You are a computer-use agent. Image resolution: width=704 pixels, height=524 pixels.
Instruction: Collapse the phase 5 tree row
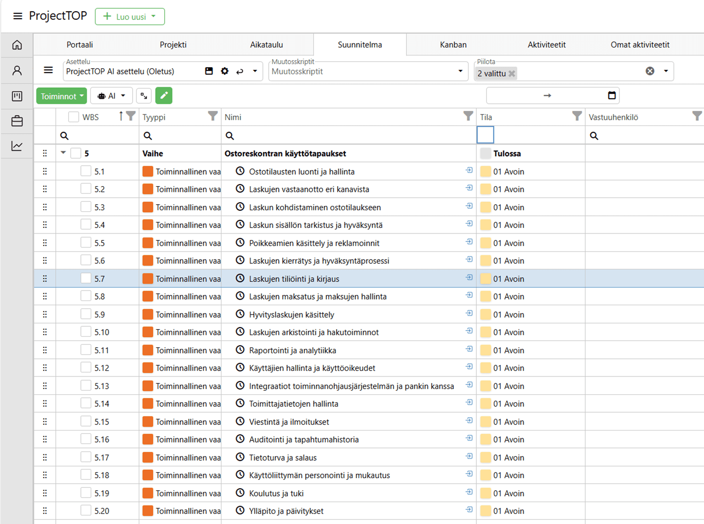tap(63, 153)
